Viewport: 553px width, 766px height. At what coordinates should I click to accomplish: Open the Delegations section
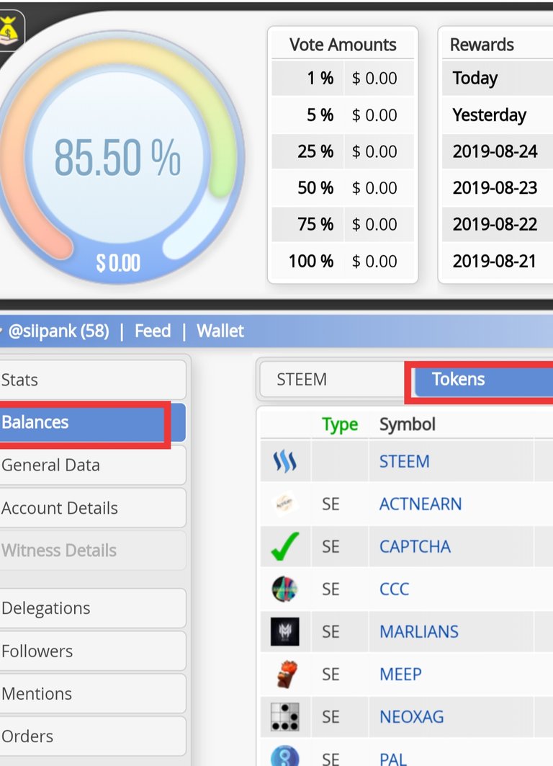point(93,608)
